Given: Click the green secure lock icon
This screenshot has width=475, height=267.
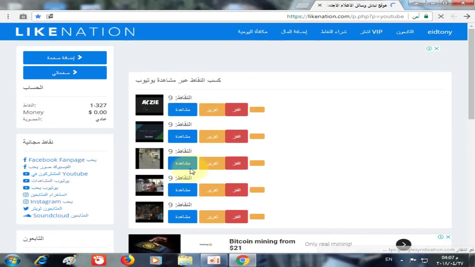Looking at the screenshot, I should pyautogui.click(x=426, y=16).
